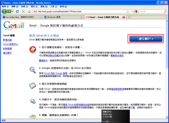This screenshot has height=123, width=169.
Task: Bookmark this page with the star icon
Action: point(128,12)
